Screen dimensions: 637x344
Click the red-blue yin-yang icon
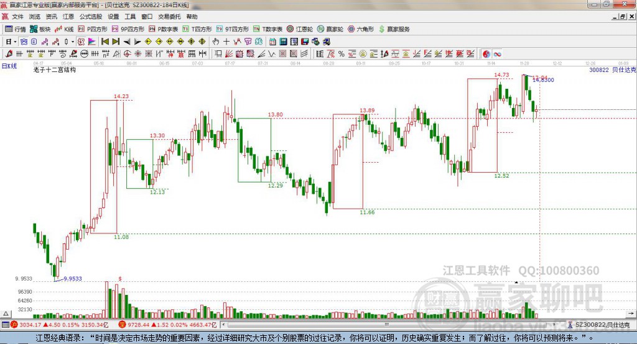tap(486, 53)
